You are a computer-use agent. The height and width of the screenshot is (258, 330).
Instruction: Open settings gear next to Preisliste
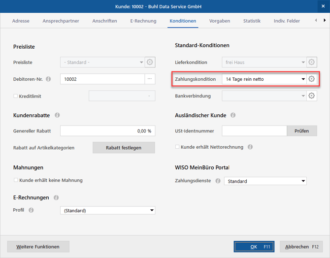tap(150, 63)
